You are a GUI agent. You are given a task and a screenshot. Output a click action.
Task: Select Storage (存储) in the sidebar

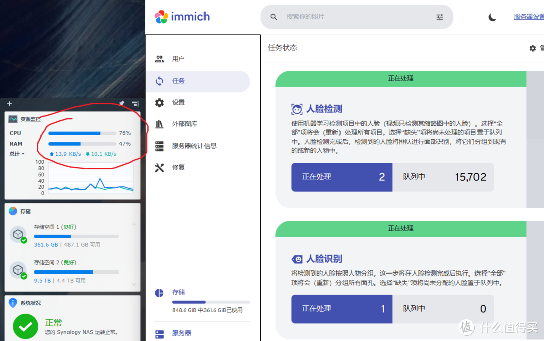179,291
